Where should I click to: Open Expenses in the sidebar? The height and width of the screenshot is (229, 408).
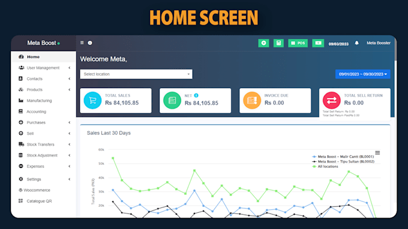click(x=44, y=166)
